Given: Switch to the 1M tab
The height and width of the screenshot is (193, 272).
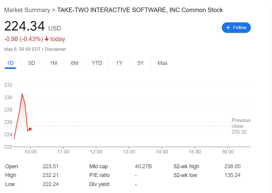Looking at the screenshot, I should [x=53, y=63].
